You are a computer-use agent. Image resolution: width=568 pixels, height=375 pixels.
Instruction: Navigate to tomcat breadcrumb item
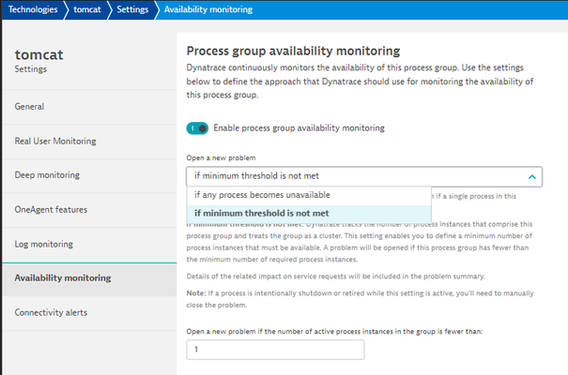(87, 9)
